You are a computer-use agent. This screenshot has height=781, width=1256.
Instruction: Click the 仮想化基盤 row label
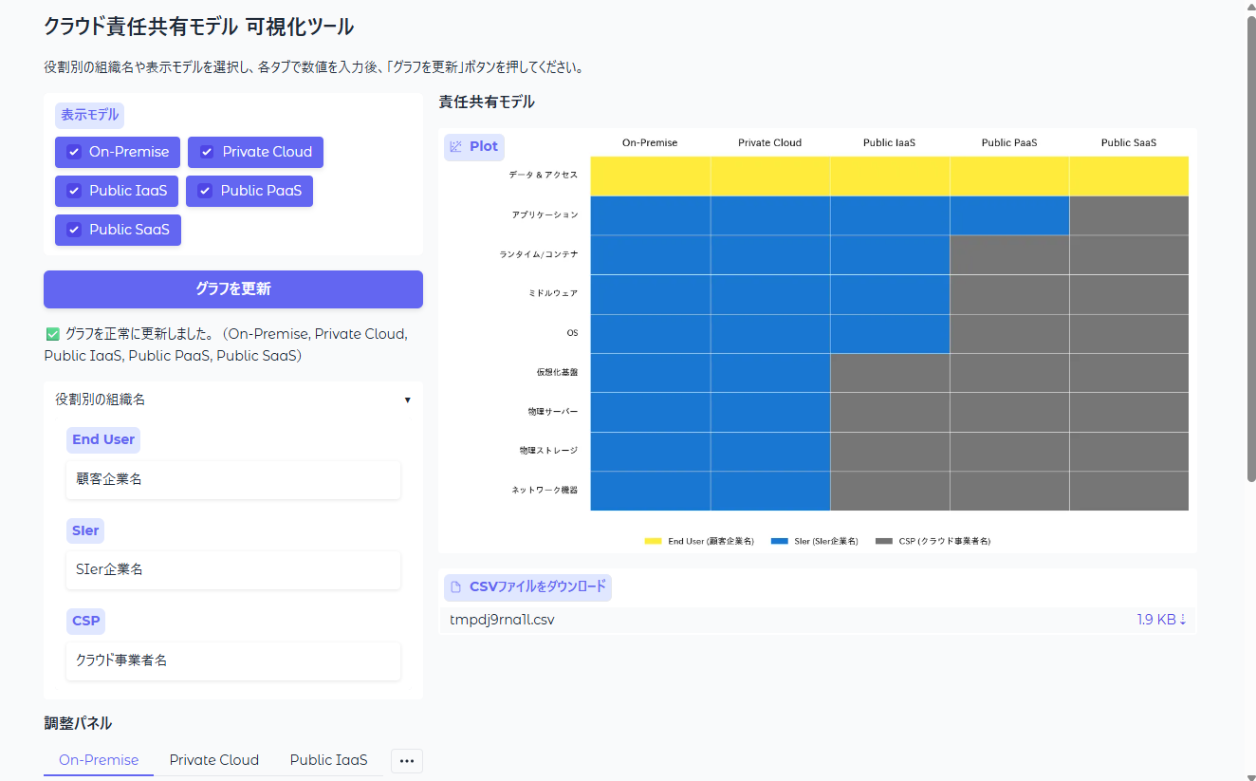click(x=557, y=373)
